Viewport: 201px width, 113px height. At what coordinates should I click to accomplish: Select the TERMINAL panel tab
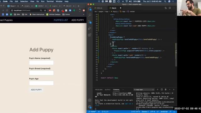(116, 90)
